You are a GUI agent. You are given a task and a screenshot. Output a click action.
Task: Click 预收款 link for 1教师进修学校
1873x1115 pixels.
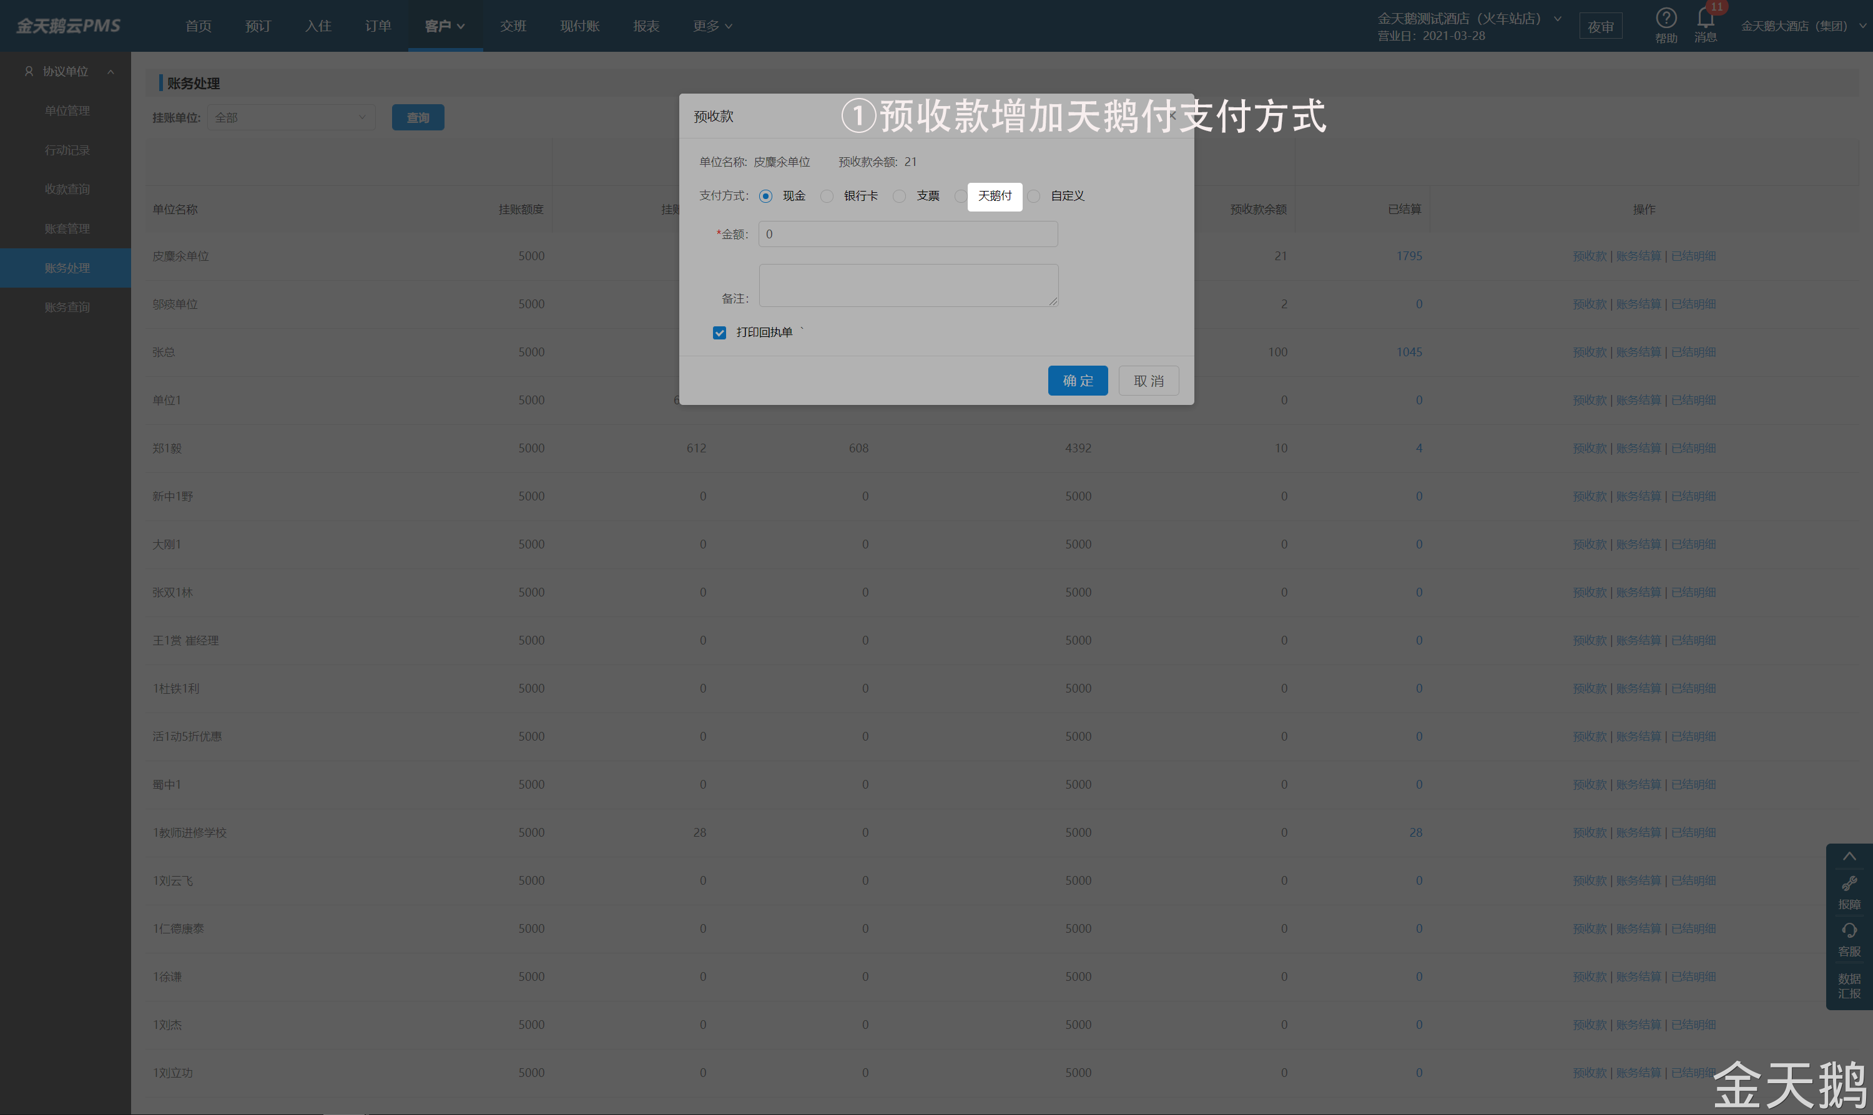(1590, 832)
